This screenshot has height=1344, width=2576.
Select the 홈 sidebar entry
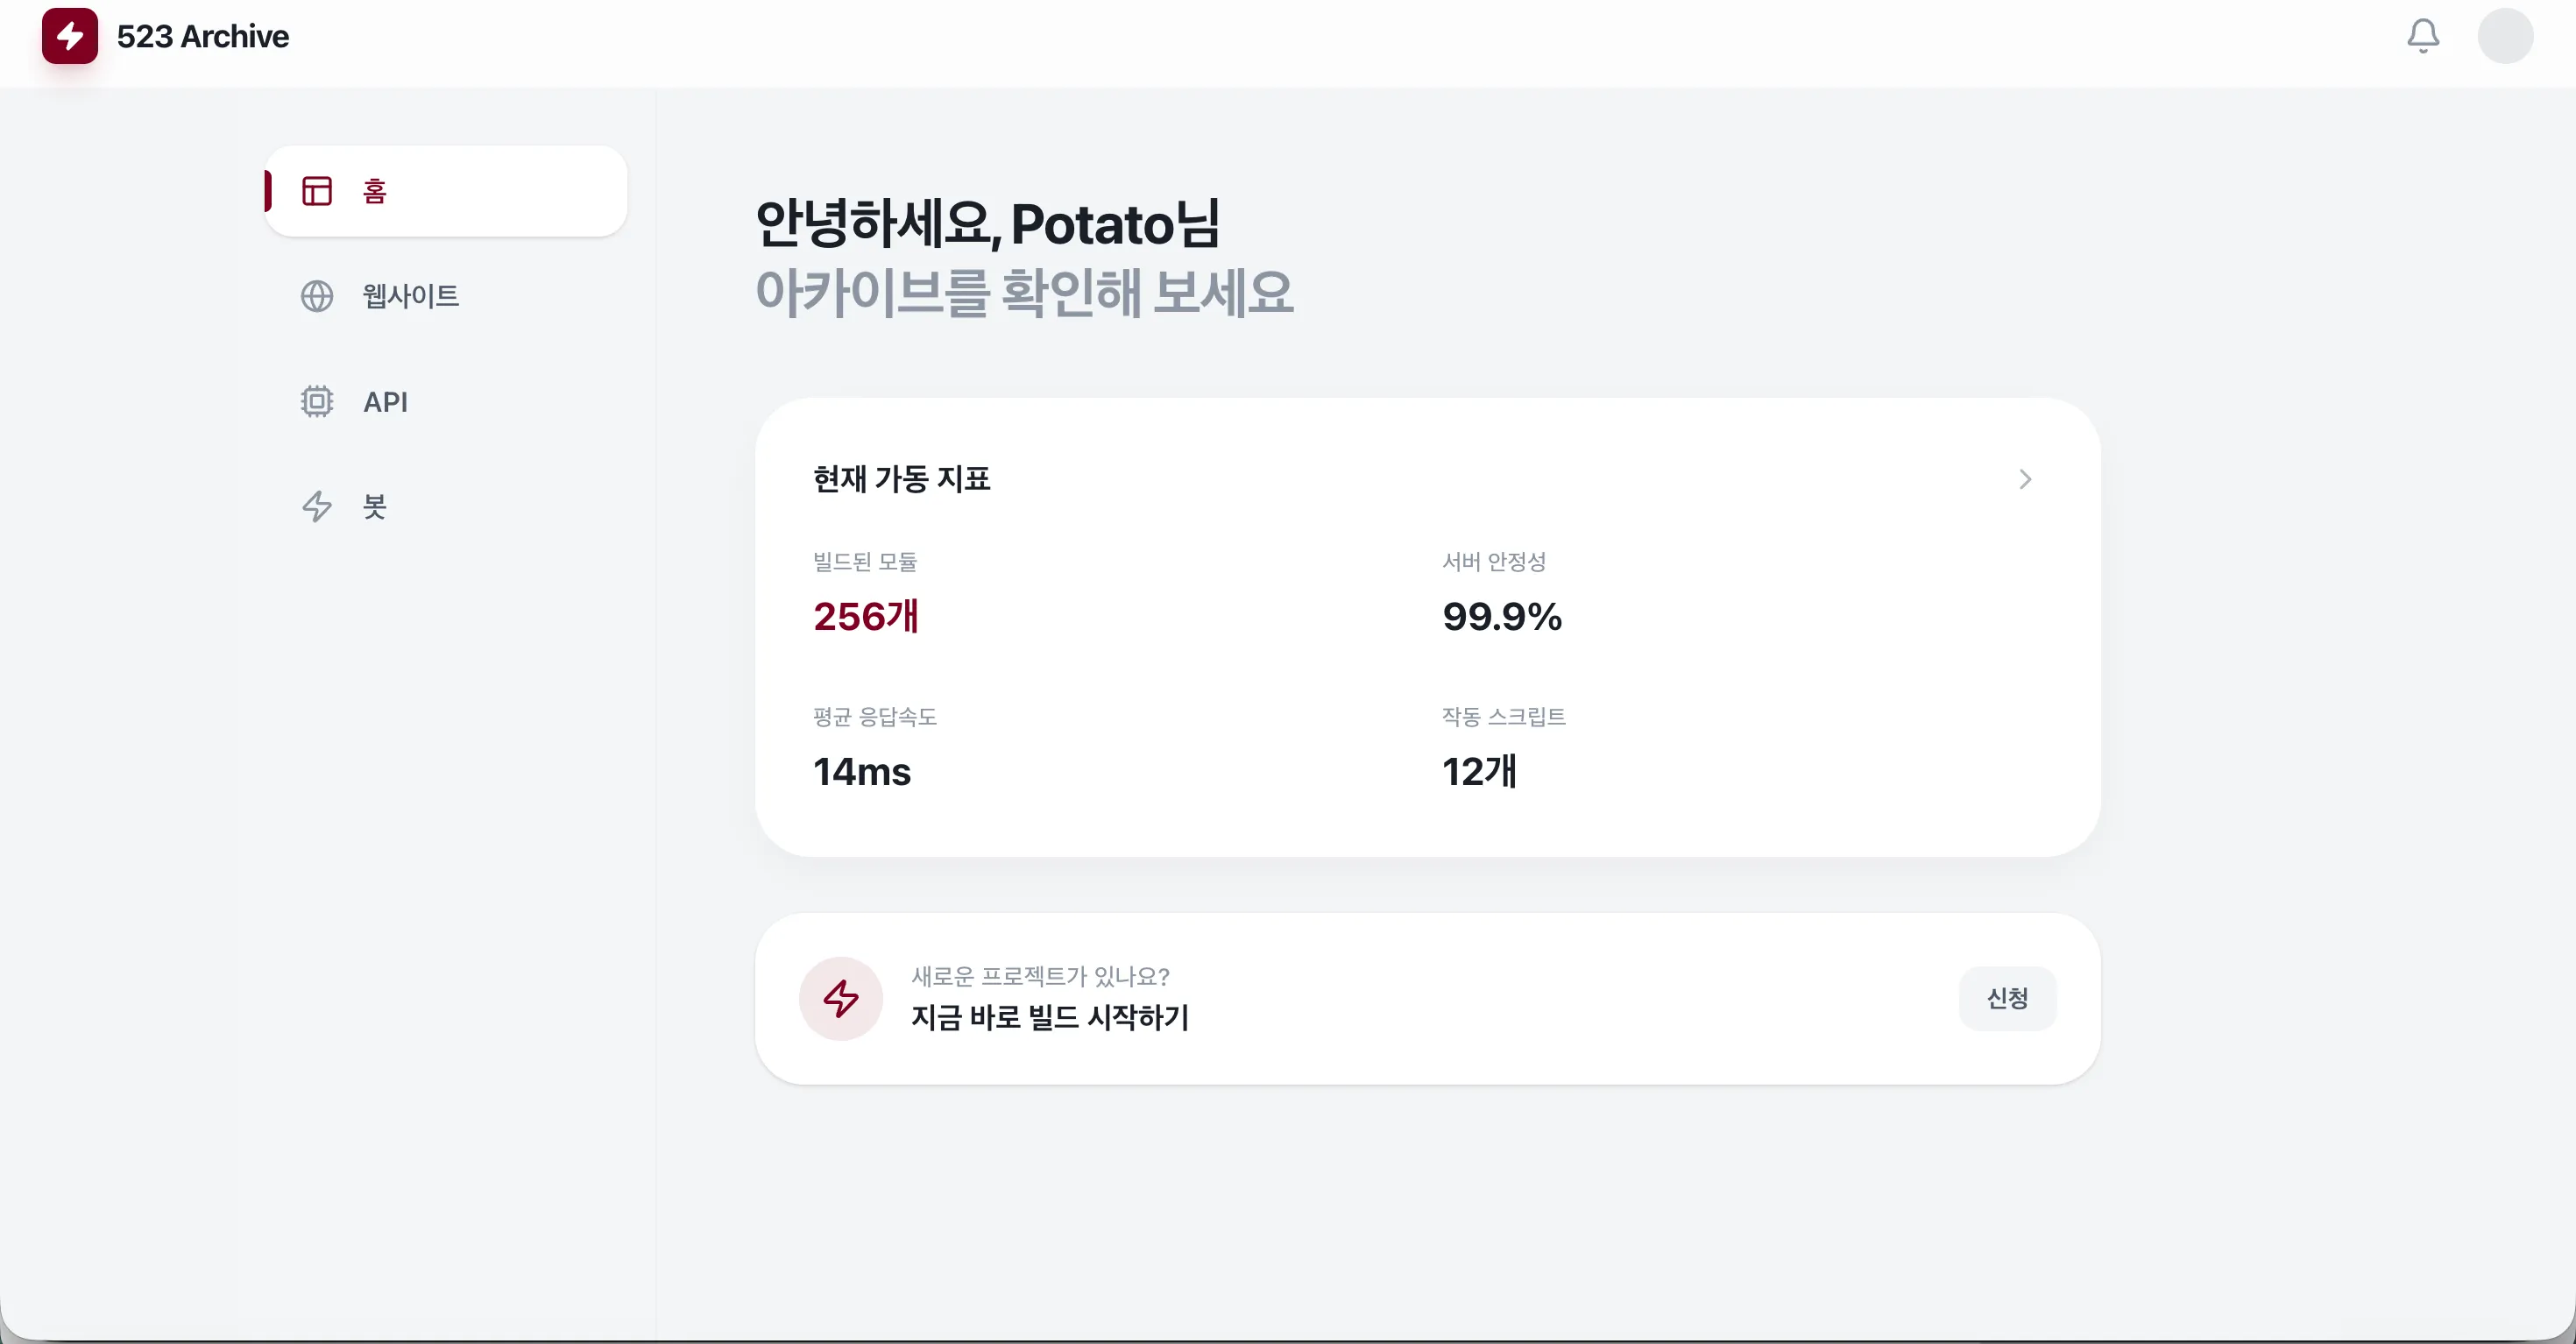coord(376,192)
